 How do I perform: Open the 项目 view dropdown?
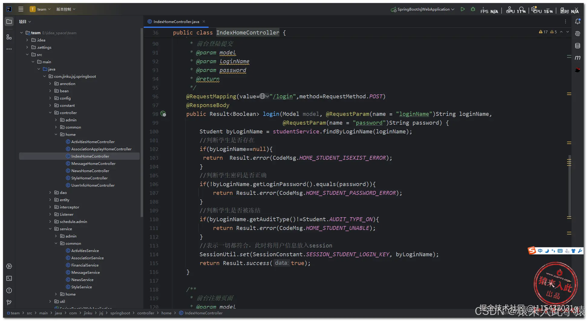25,21
